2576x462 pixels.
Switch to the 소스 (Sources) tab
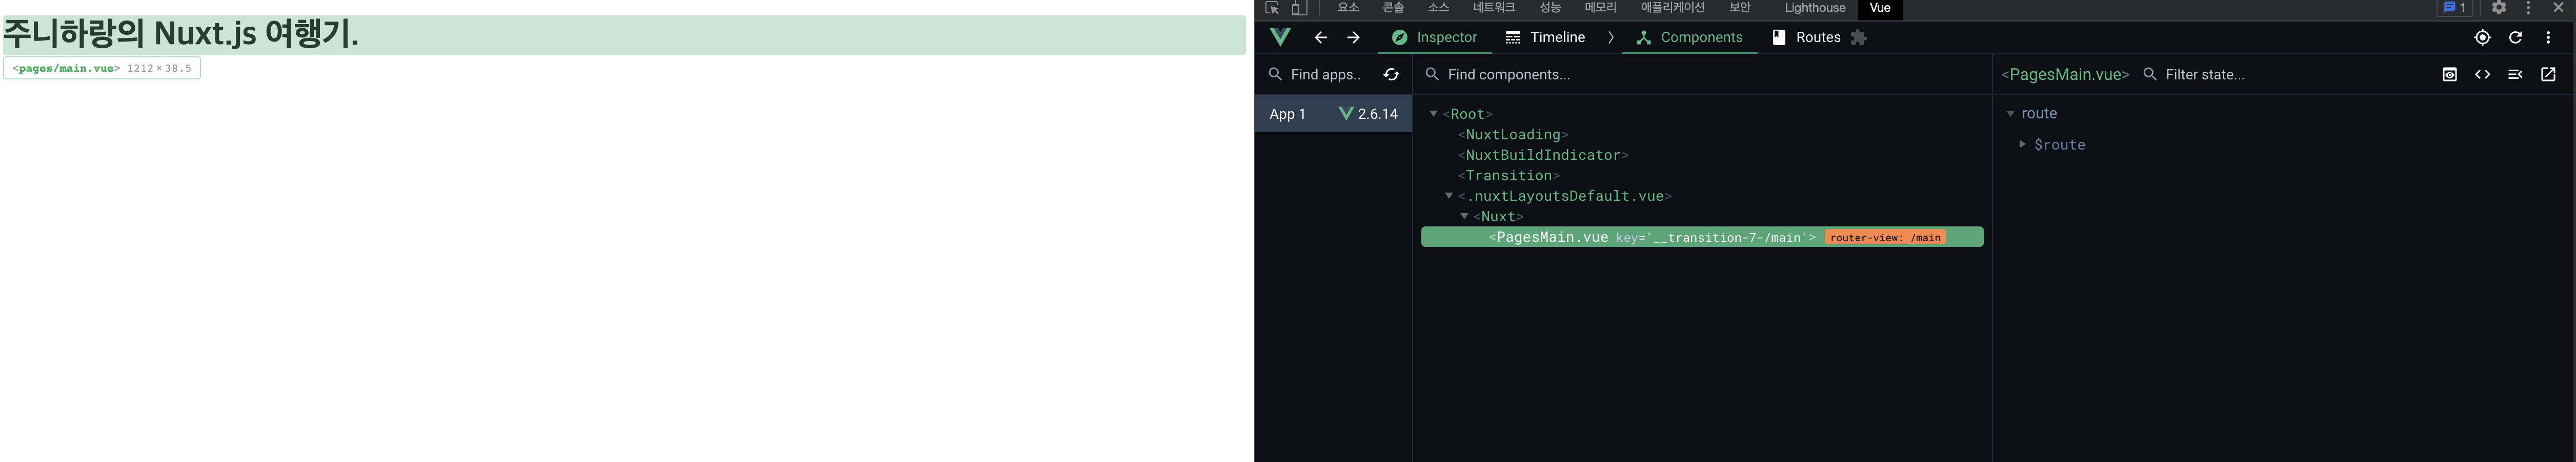point(1438,8)
